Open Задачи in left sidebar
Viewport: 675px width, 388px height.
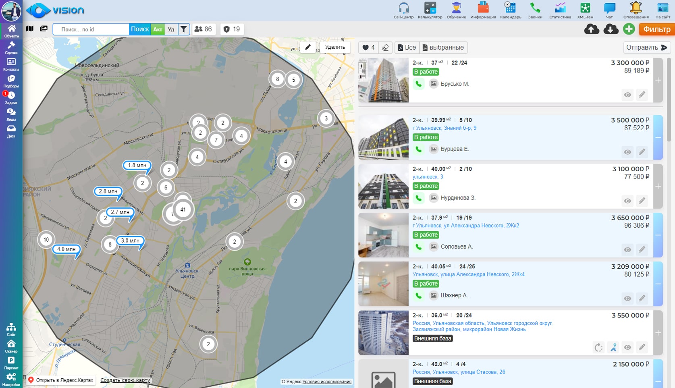[x=11, y=98]
